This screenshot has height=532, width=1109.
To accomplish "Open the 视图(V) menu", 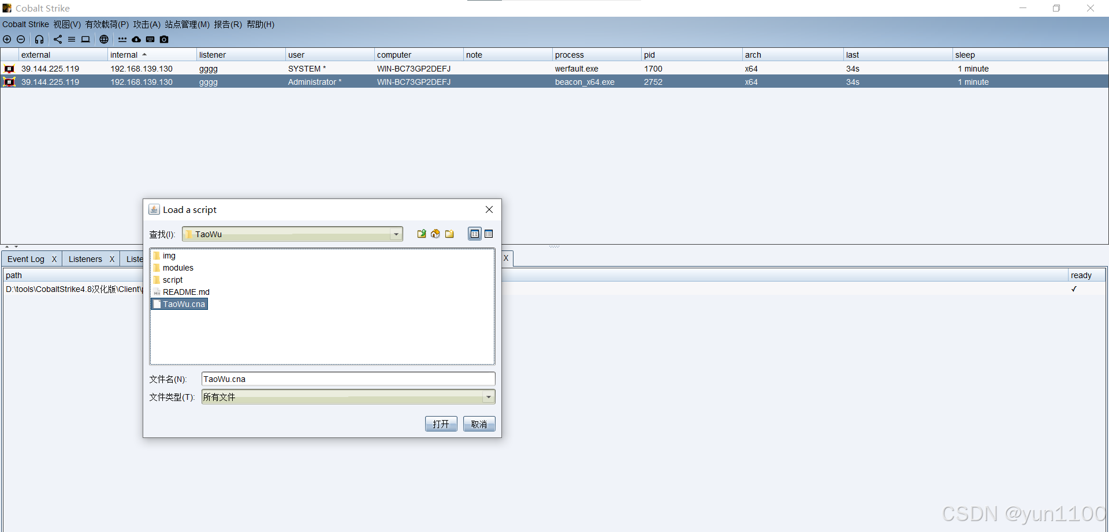I will (67, 24).
